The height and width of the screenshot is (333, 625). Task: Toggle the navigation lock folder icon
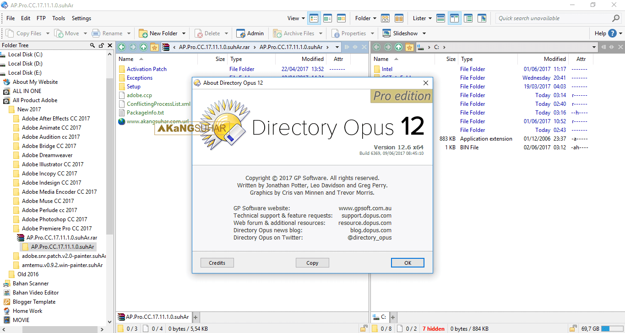(x=399, y=18)
